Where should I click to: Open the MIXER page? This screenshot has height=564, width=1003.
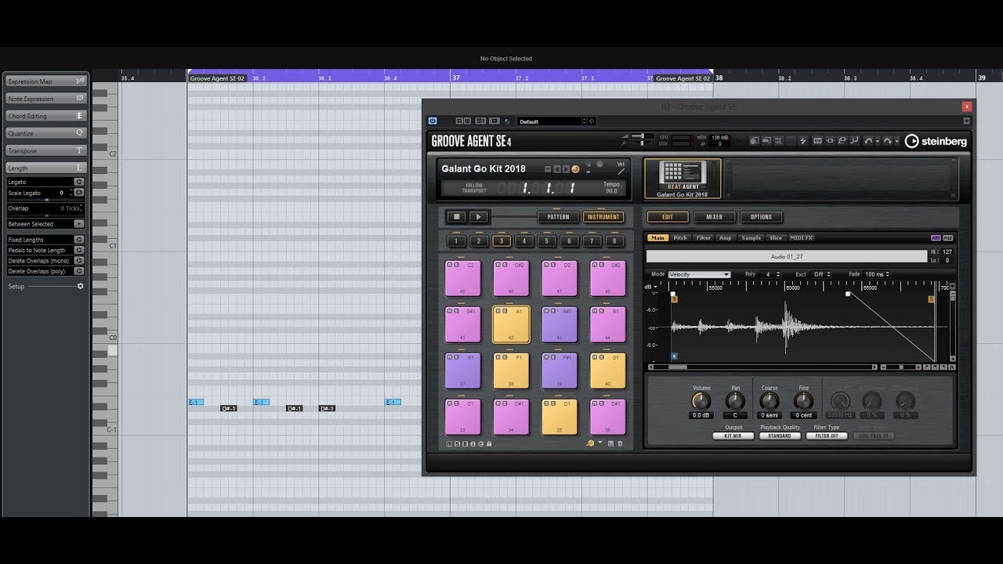coord(714,217)
